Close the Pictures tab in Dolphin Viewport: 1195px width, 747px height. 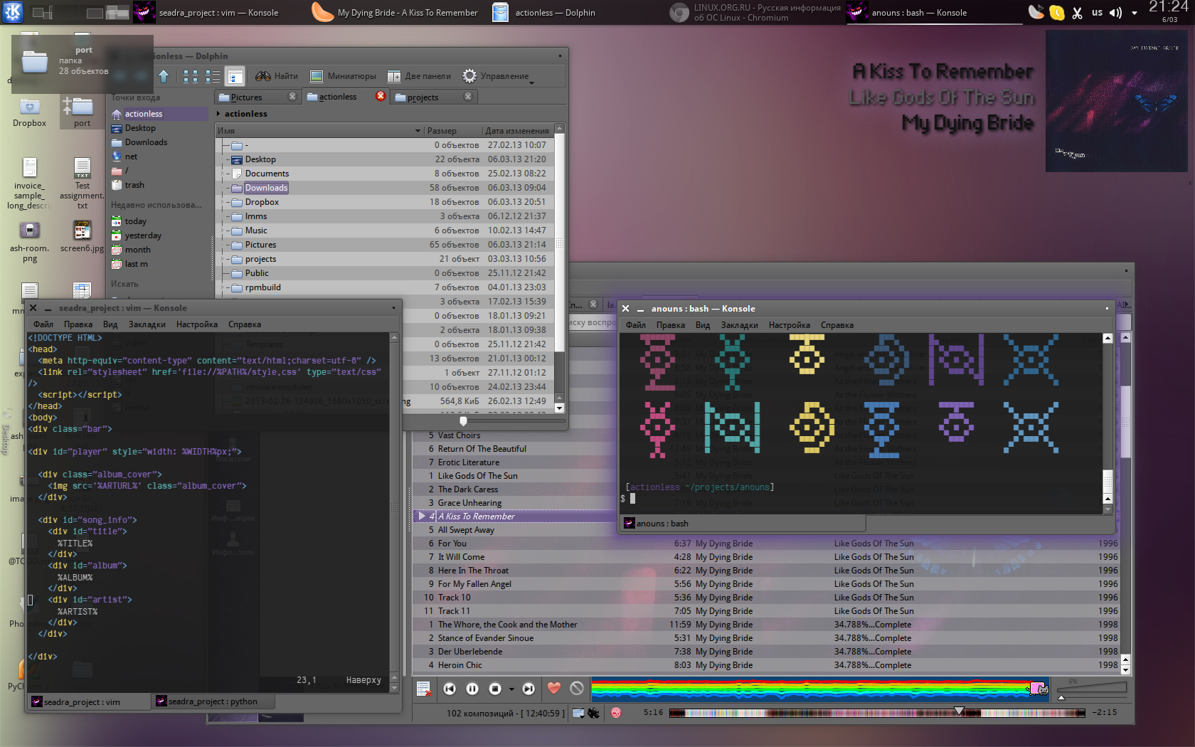[x=292, y=97]
